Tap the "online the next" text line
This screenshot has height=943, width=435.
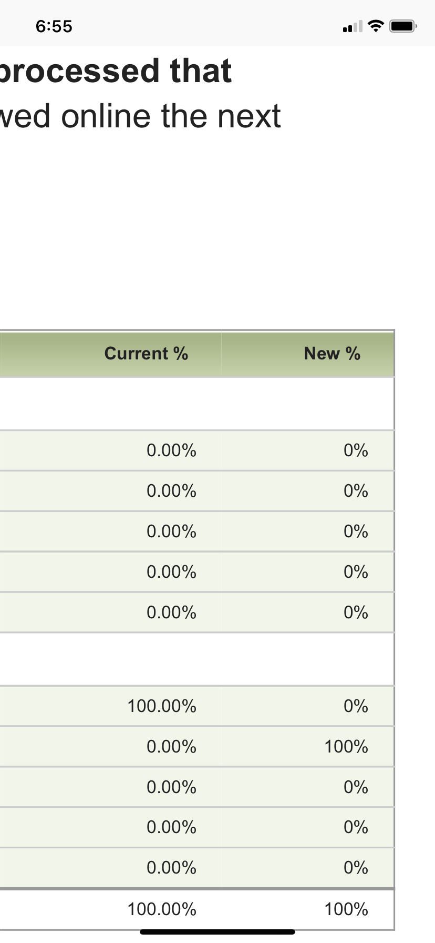pyautogui.click(x=171, y=116)
